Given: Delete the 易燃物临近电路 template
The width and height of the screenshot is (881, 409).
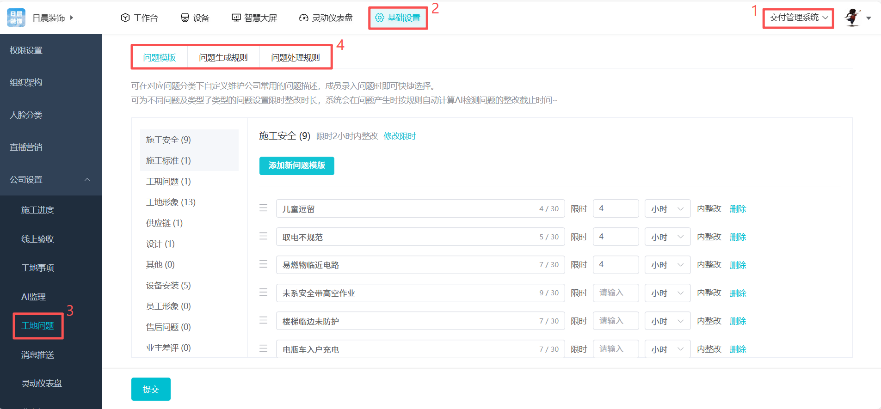Looking at the screenshot, I should pos(738,265).
